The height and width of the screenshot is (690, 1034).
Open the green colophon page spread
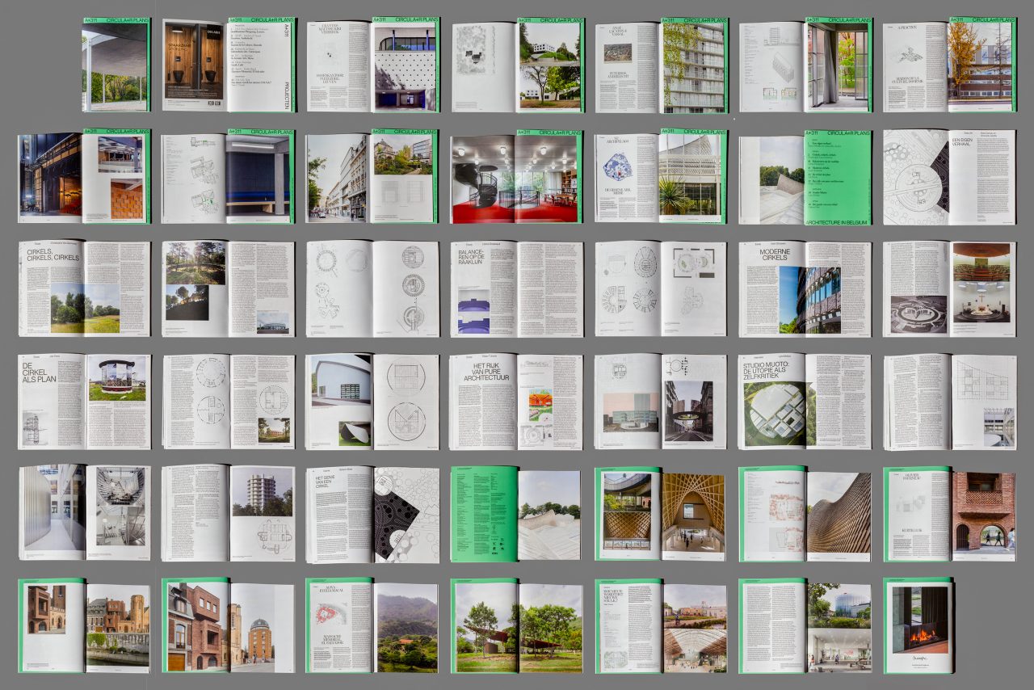tap(516, 512)
